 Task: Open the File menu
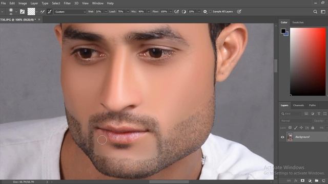[x=4, y=4]
